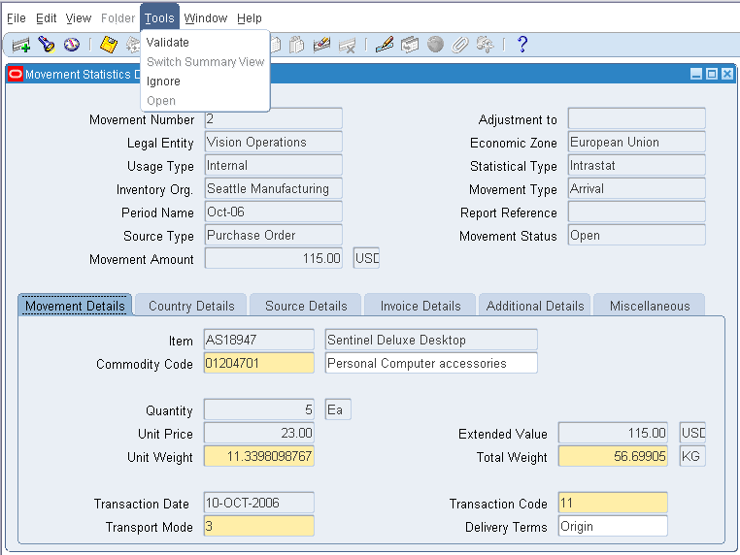Screen dimensions: 740x555
Task: Click the Ea unit of measure field
Action: click(338, 409)
